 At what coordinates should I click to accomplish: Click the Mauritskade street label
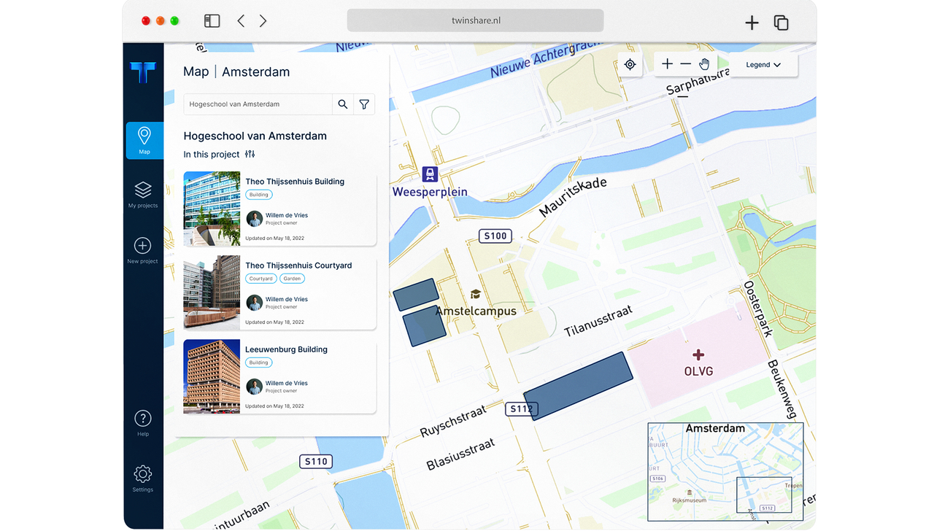pos(573,198)
